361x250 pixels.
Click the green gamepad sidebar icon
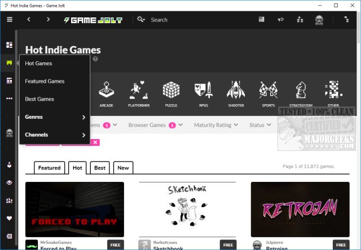coord(9,62)
